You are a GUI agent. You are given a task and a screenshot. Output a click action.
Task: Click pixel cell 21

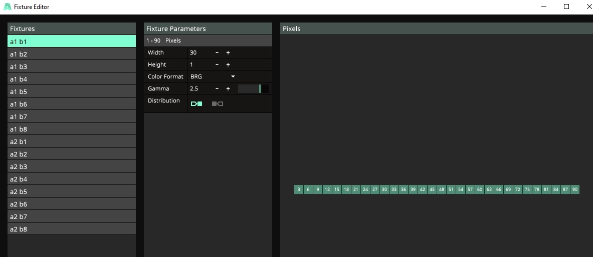[356, 189]
